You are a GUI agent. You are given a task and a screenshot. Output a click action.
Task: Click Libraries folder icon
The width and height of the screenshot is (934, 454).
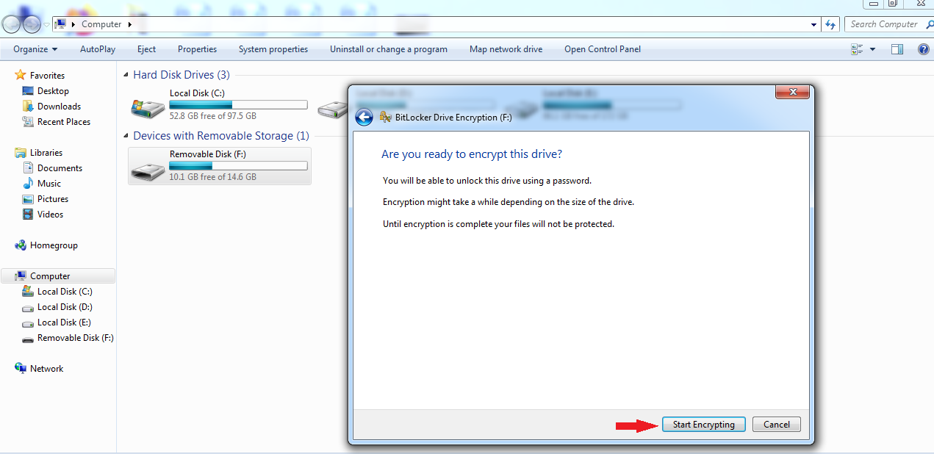(21, 153)
